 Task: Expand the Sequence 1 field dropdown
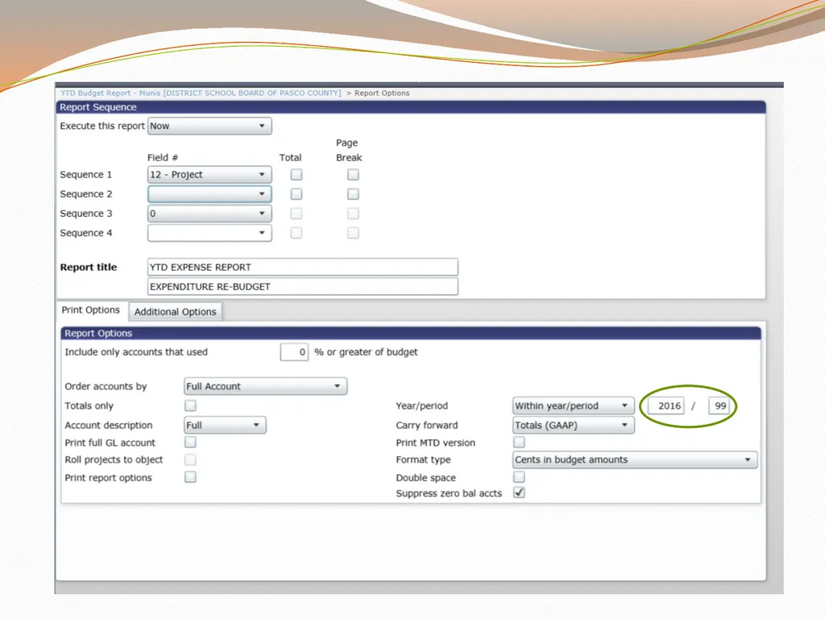(209, 175)
